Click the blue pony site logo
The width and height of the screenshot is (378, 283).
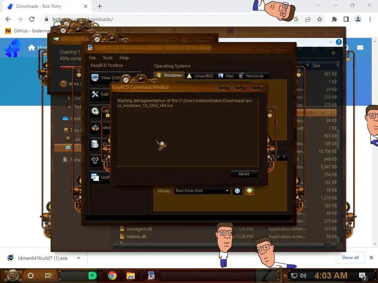pyautogui.click(x=12, y=48)
